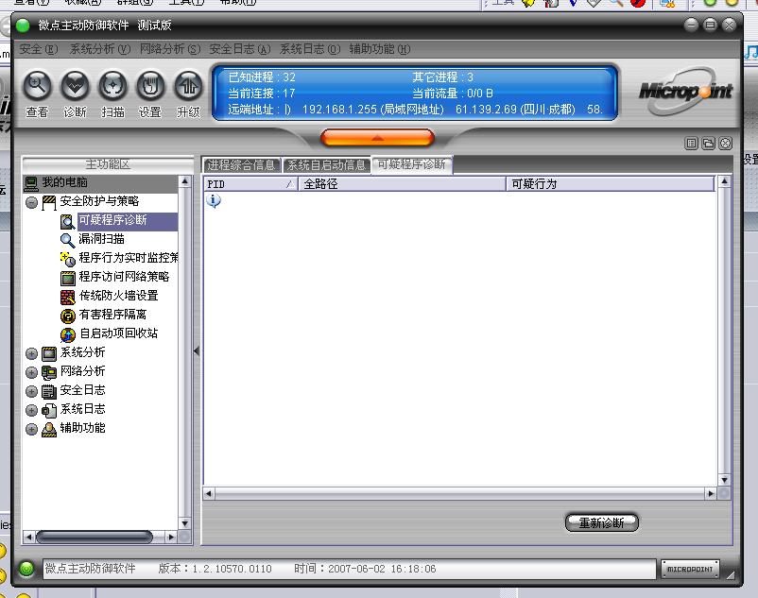Click the MICROPOINT status bar button

[690, 569]
